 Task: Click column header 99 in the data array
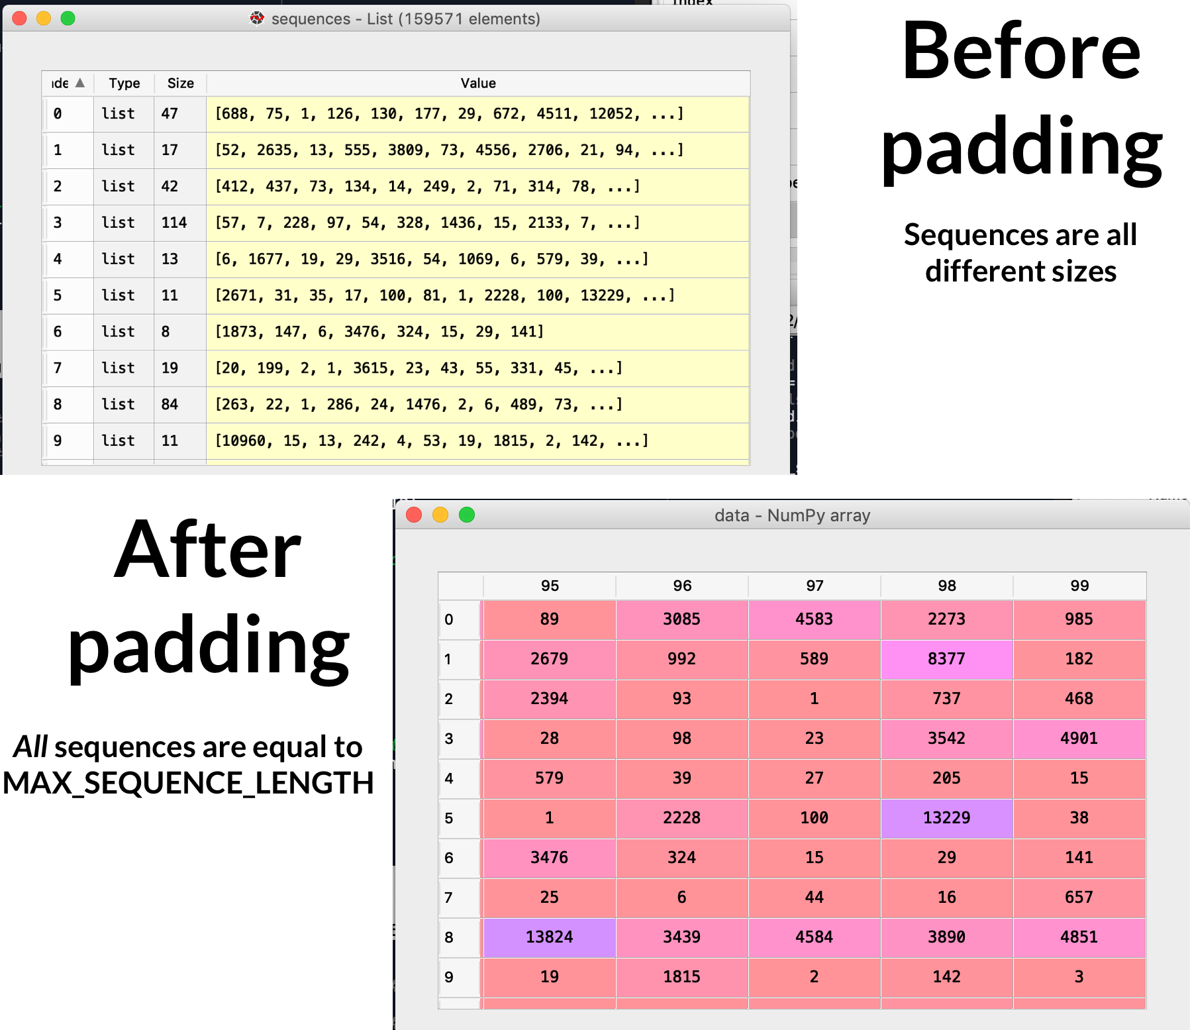coord(1079,586)
